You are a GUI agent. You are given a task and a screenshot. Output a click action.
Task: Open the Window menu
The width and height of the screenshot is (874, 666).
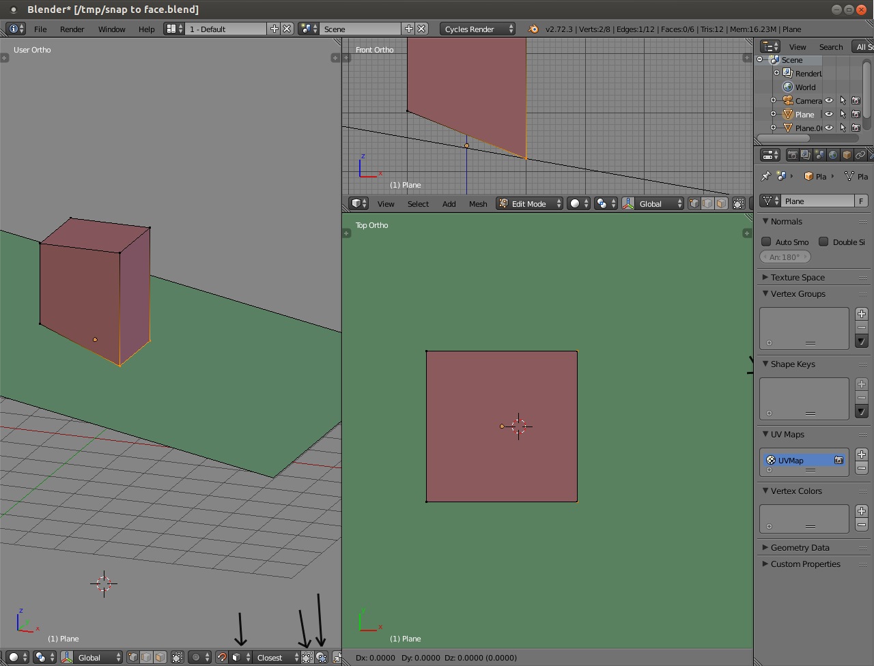click(111, 29)
